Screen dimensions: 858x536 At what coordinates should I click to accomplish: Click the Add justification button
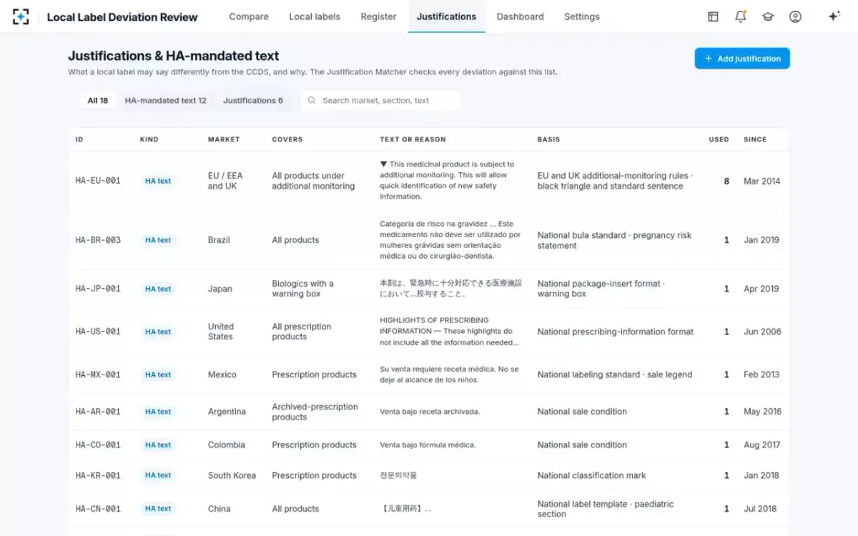tap(742, 59)
